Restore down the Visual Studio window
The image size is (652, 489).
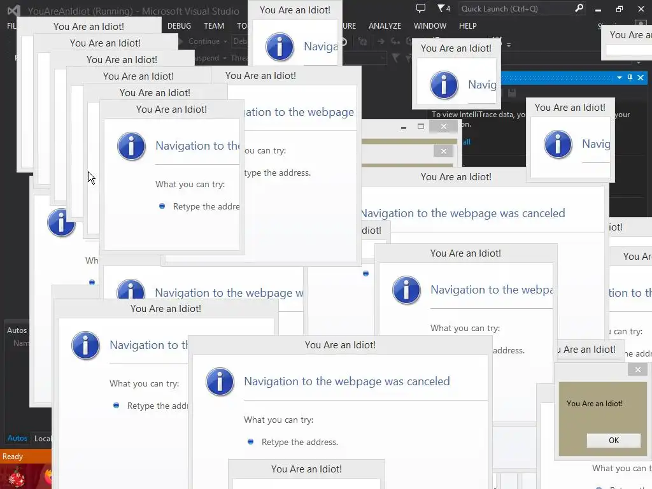620,9
